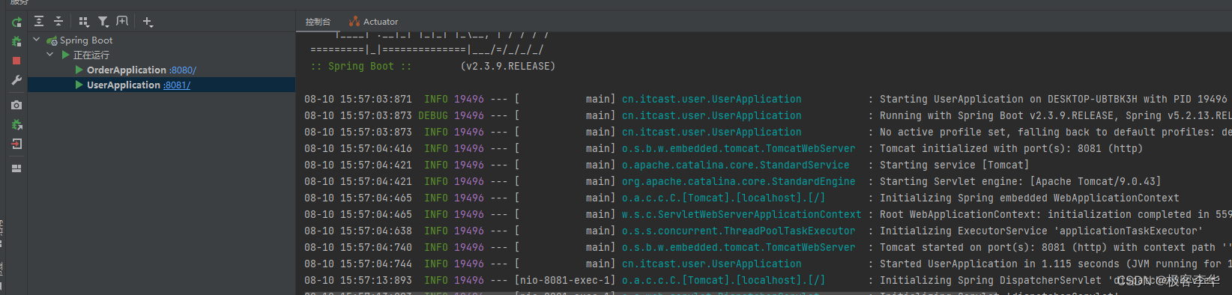Stop the running application with red square
Viewport: 1232px width, 295px height.
(x=16, y=61)
